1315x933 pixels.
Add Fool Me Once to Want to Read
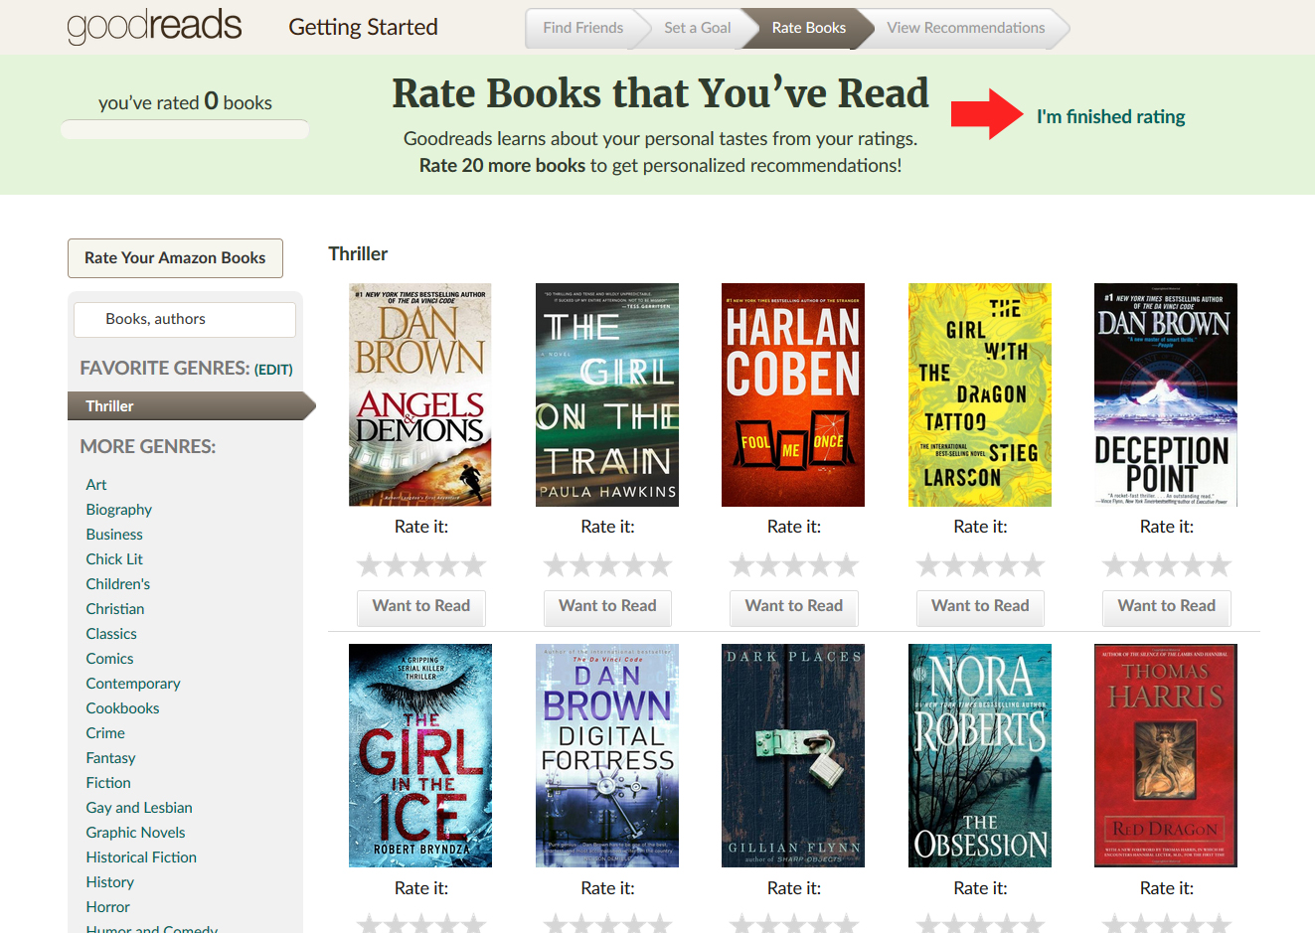[794, 607]
